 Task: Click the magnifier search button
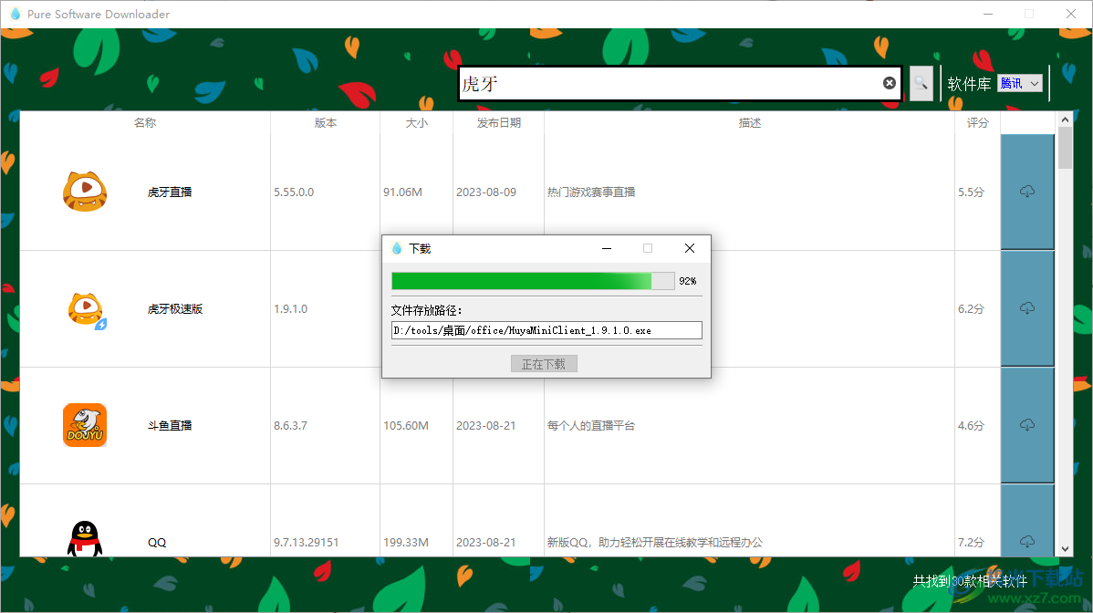tap(921, 84)
